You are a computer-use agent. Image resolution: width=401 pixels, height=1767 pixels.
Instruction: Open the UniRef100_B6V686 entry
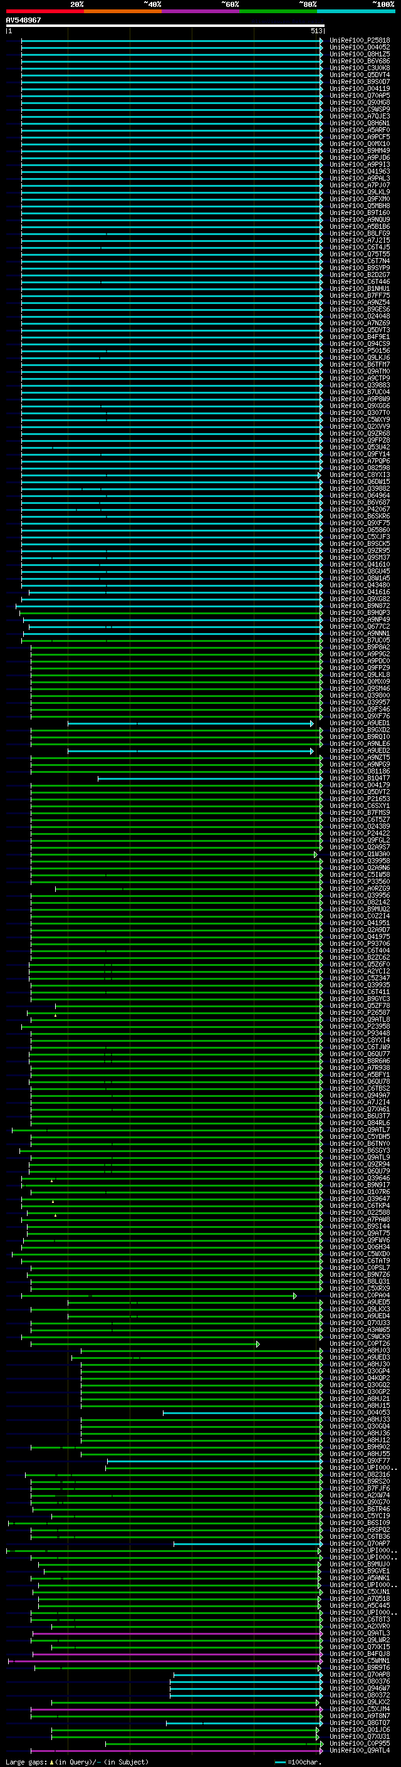click(359, 61)
